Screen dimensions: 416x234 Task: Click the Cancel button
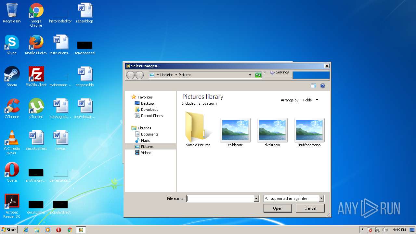[310, 208]
